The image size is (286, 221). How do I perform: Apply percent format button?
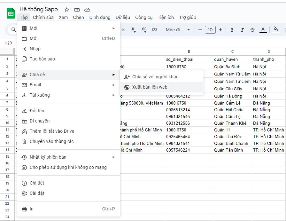point(123,30)
